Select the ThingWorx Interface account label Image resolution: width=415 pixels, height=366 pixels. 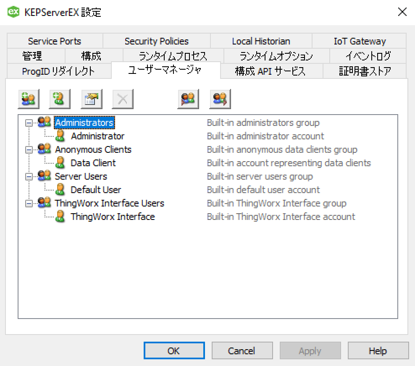pos(113,217)
